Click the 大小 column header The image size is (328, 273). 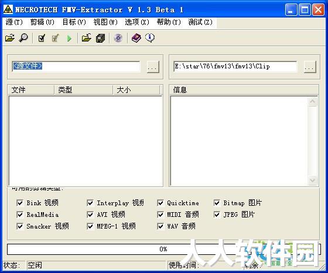coord(136,90)
